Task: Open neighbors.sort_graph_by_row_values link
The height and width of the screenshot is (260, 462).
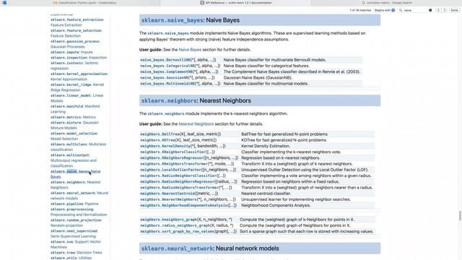Action: 177,232
